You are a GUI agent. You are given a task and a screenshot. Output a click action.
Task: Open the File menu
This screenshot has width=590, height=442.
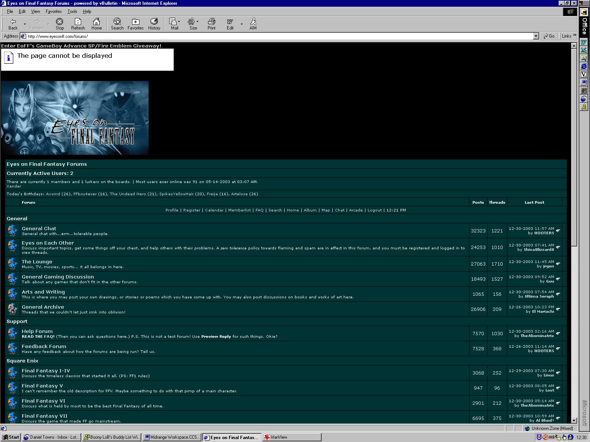click(10, 11)
